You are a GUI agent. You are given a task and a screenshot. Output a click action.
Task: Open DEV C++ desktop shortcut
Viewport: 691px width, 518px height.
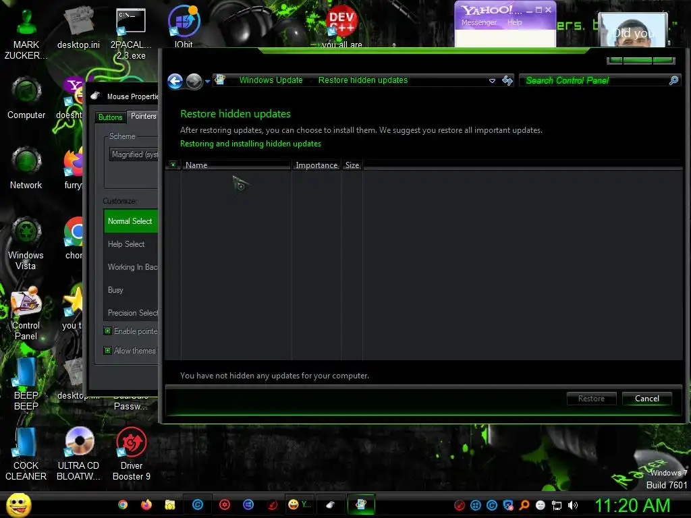point(342,26)
